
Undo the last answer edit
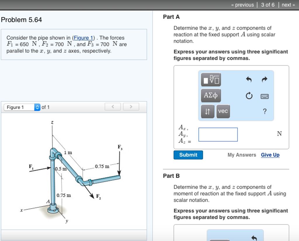coord(249,79)
